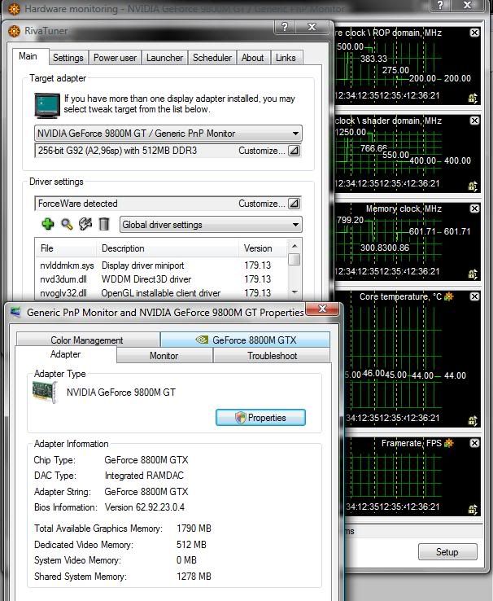This screenshot has height=601, width=493.
Task: Click the Shared System Memory 1278 MB value
Action: pyautogui.click(x=194, y=576)
